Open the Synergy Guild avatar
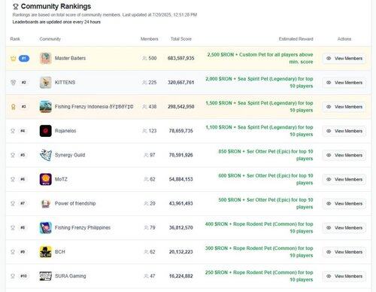The width and height of the screenshot is (376, 292). click(46, 155)
